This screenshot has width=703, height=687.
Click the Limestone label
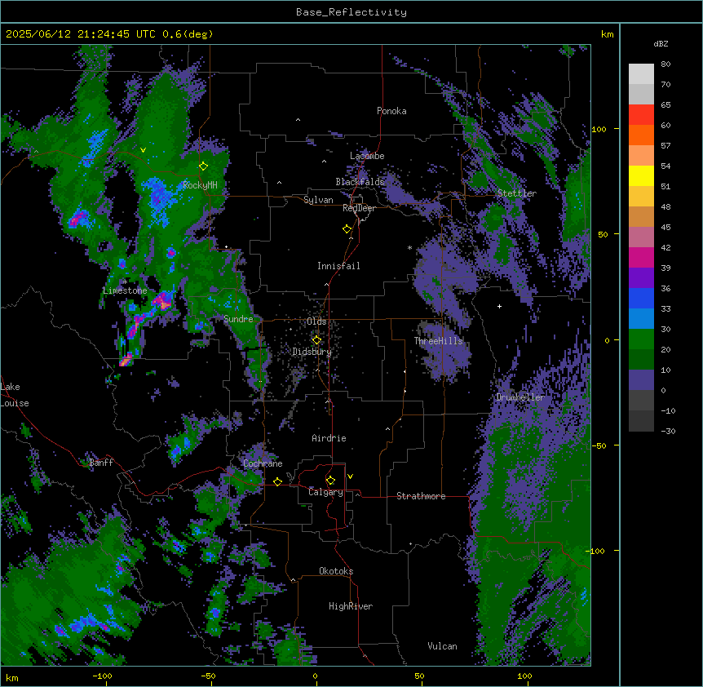125,290
